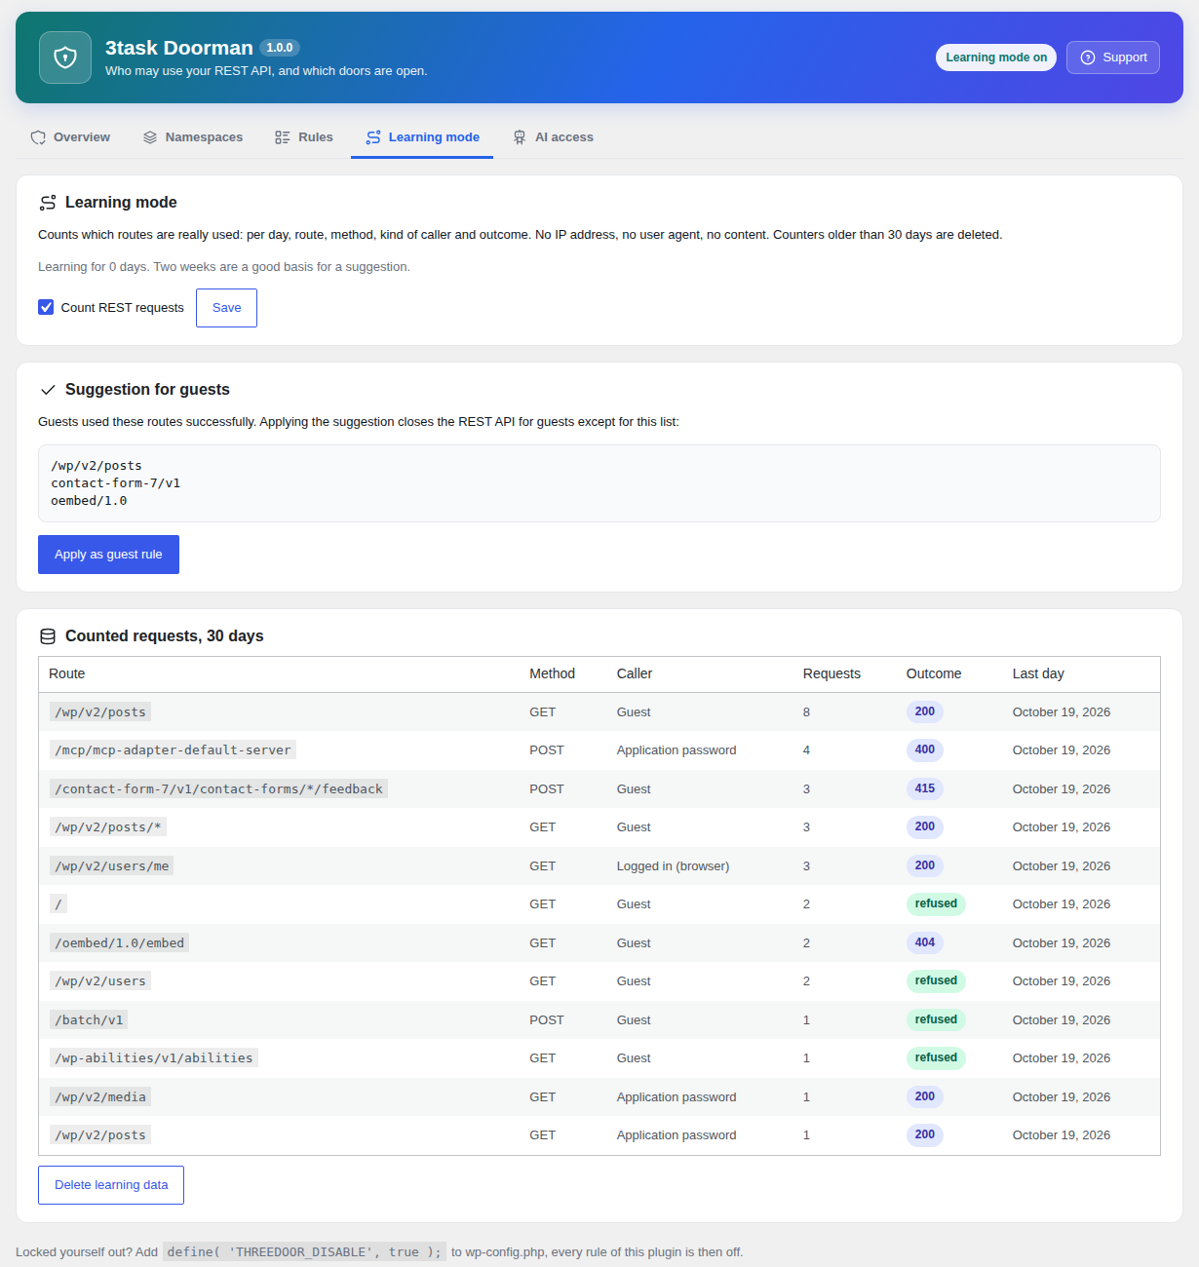The height and width of the screenshot is (1267, 1199).
Task: Toggle the Count REST requests checkbox
Action: coord(46,307)
